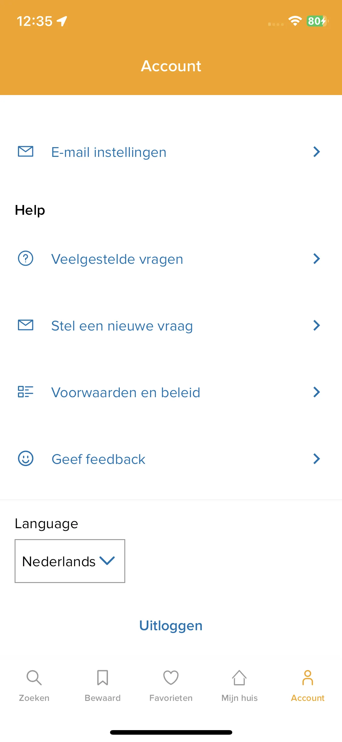Viewport: 342px width, 742px height.
Task: Tap the question mark icon for Veelgestelde vragen
Action: (x=26, y=258)
